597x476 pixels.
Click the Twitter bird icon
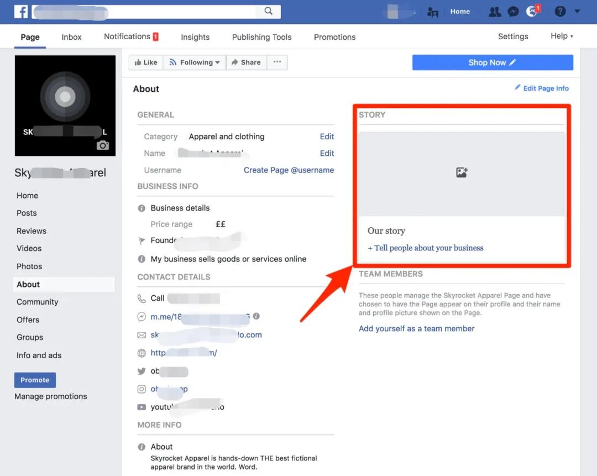142,371
